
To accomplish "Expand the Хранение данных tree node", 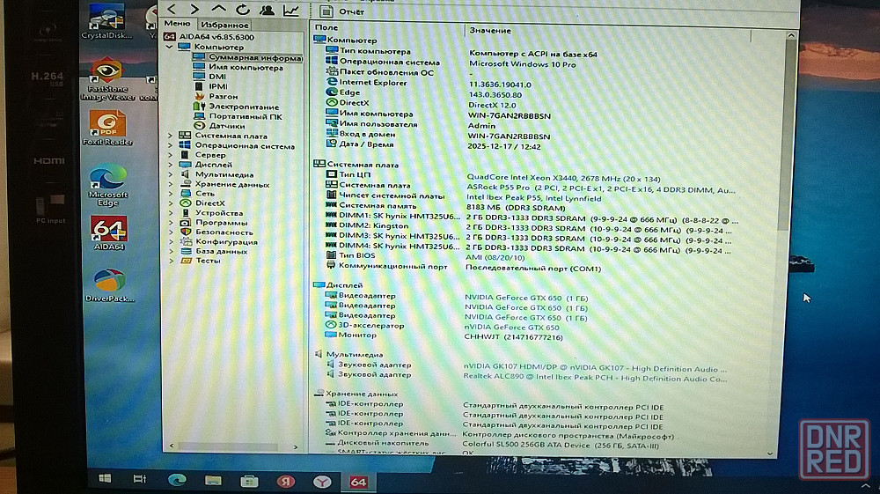I will [170, 184].
